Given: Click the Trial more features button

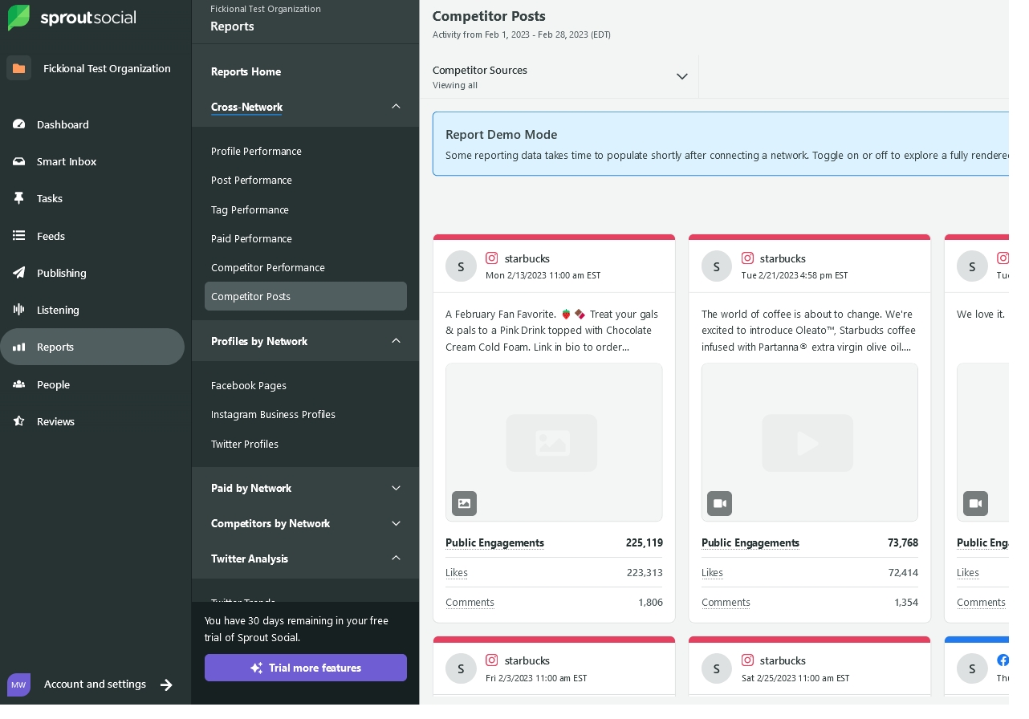Looking at the screenshot, I should click(306, 668).
